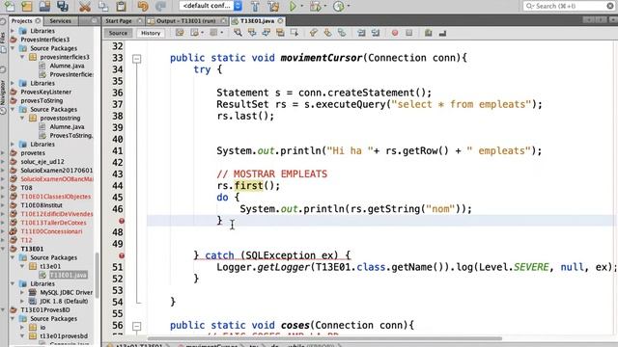Collapse coses method fold marker

click(137, 326)
